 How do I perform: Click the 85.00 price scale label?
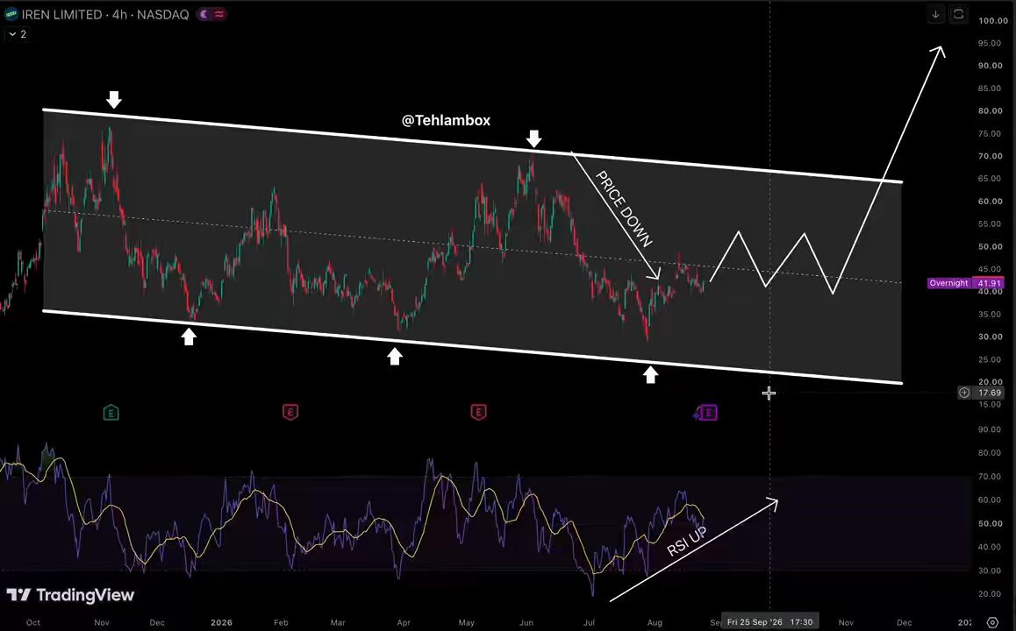[x=990, y=88]
